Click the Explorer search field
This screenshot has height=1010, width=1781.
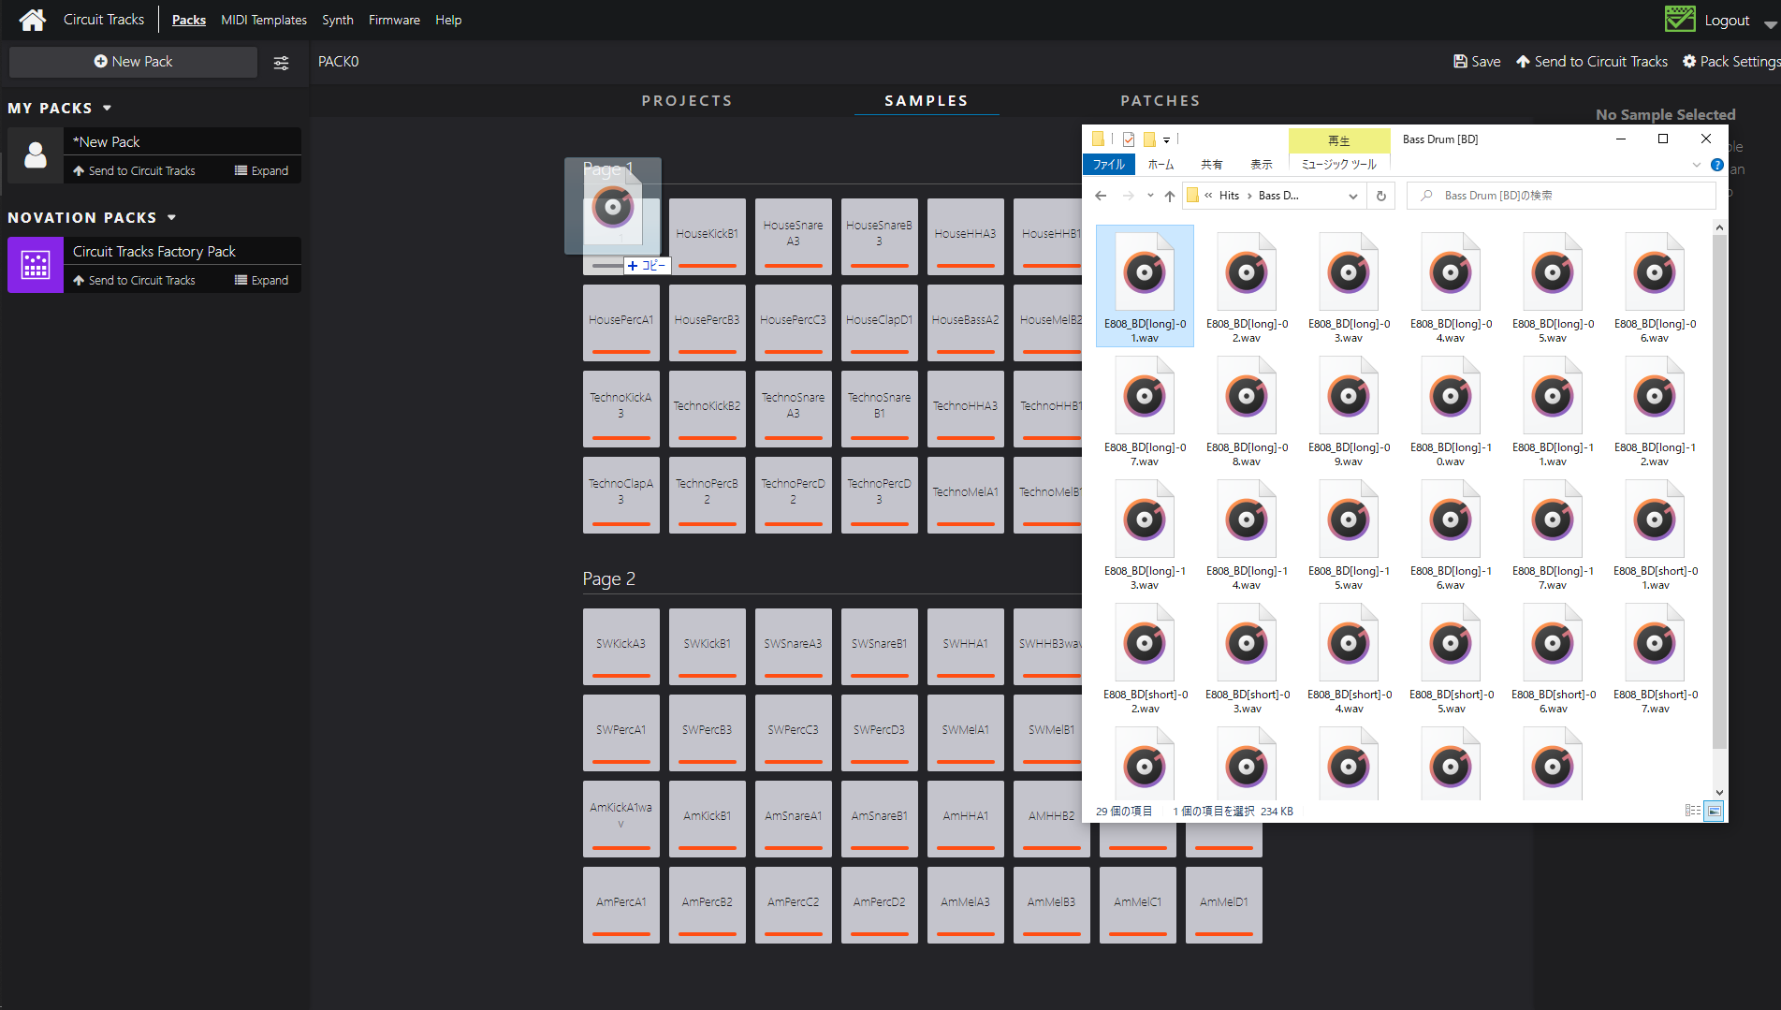coord(1563,196)
